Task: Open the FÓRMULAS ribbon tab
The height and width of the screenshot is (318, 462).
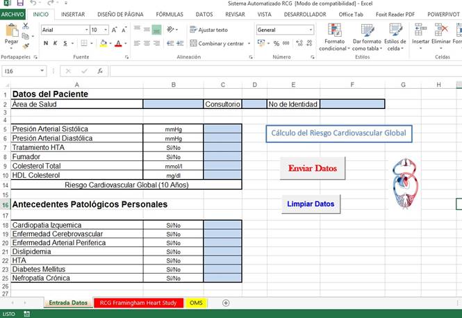Action: (170, 14)
